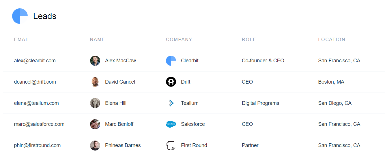Select the ROLE column header
The width and height of the screenshot is (385, 156).
[x=249, y=40]
